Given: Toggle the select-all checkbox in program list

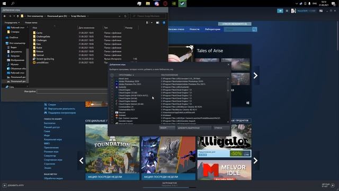Looking at the screenshot, I should [112, 75].
